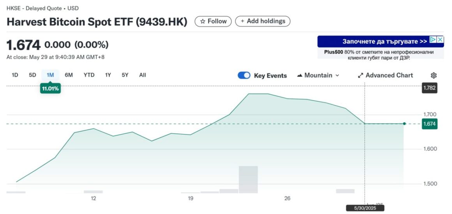Click the Follow star button
452x214 pixels.
(213, 21)
